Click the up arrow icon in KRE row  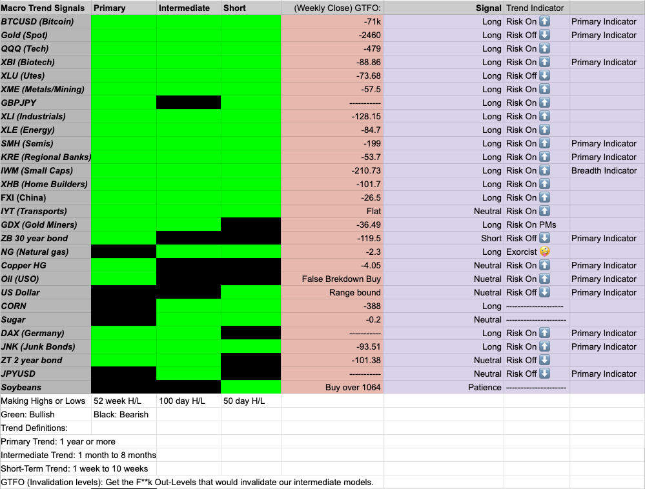pos(545,157)
